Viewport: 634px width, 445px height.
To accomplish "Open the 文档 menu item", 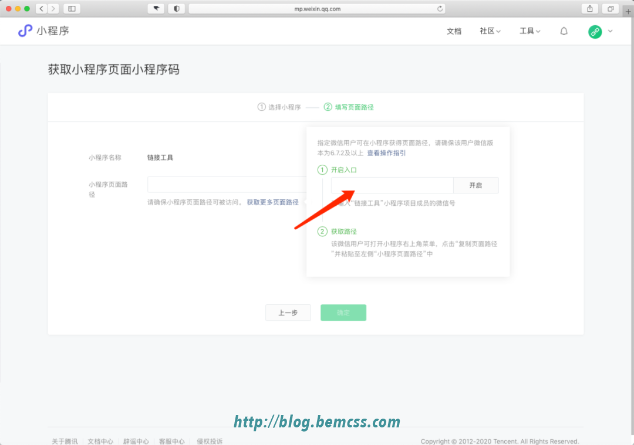I will (x=454, y=32).
